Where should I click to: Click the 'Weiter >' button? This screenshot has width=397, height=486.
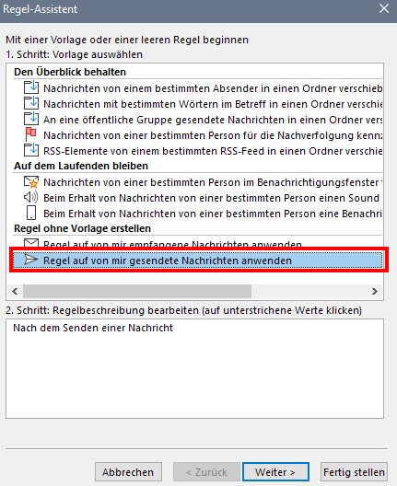point(275,472)
